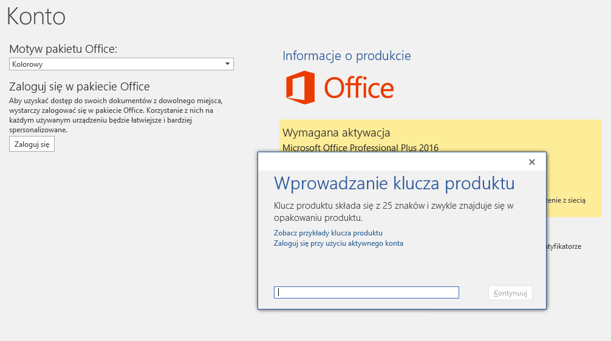Open Zaloguj się przy użyciu aktywnego konta link

[x=338, y=243]
